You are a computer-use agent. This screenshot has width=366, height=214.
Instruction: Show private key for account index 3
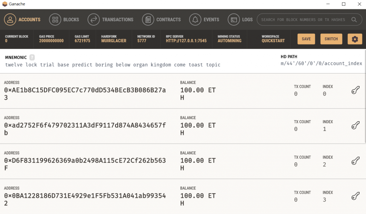click(x=356, y=196)
